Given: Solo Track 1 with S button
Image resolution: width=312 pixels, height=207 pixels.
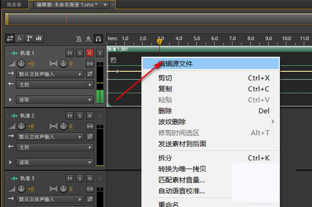Looking at the screenshot, I should (80, 53).
